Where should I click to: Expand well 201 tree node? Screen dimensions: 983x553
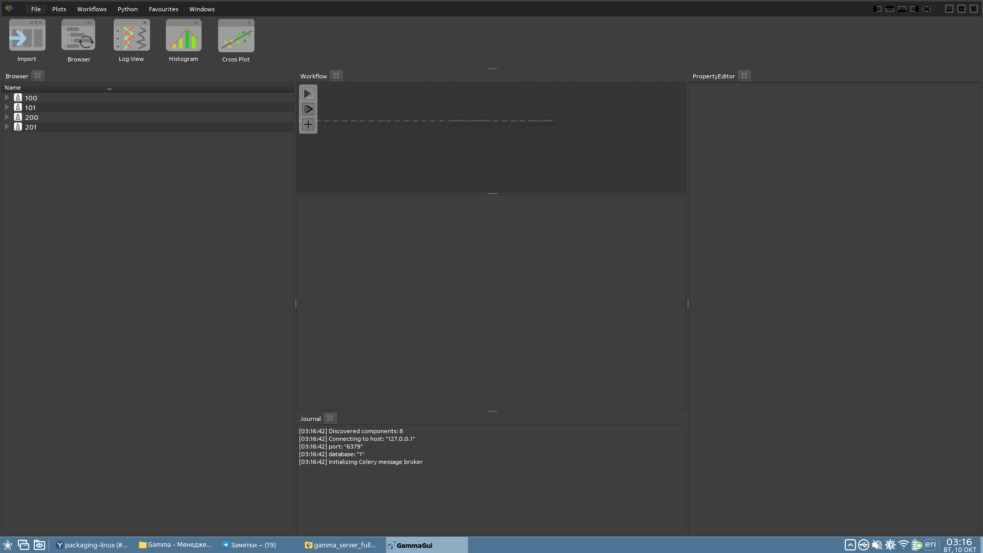(7, 126)
